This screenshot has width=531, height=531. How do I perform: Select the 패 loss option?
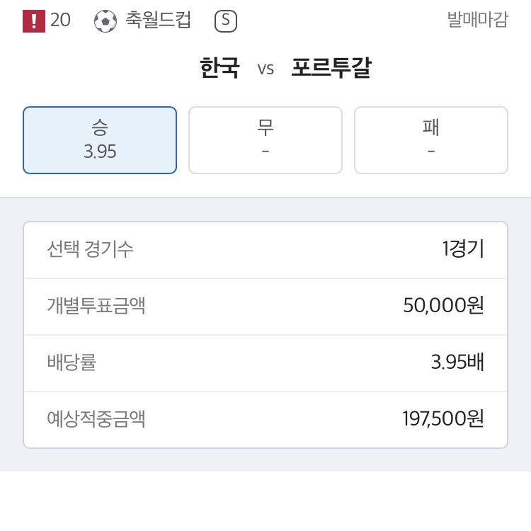coord(430,140)
